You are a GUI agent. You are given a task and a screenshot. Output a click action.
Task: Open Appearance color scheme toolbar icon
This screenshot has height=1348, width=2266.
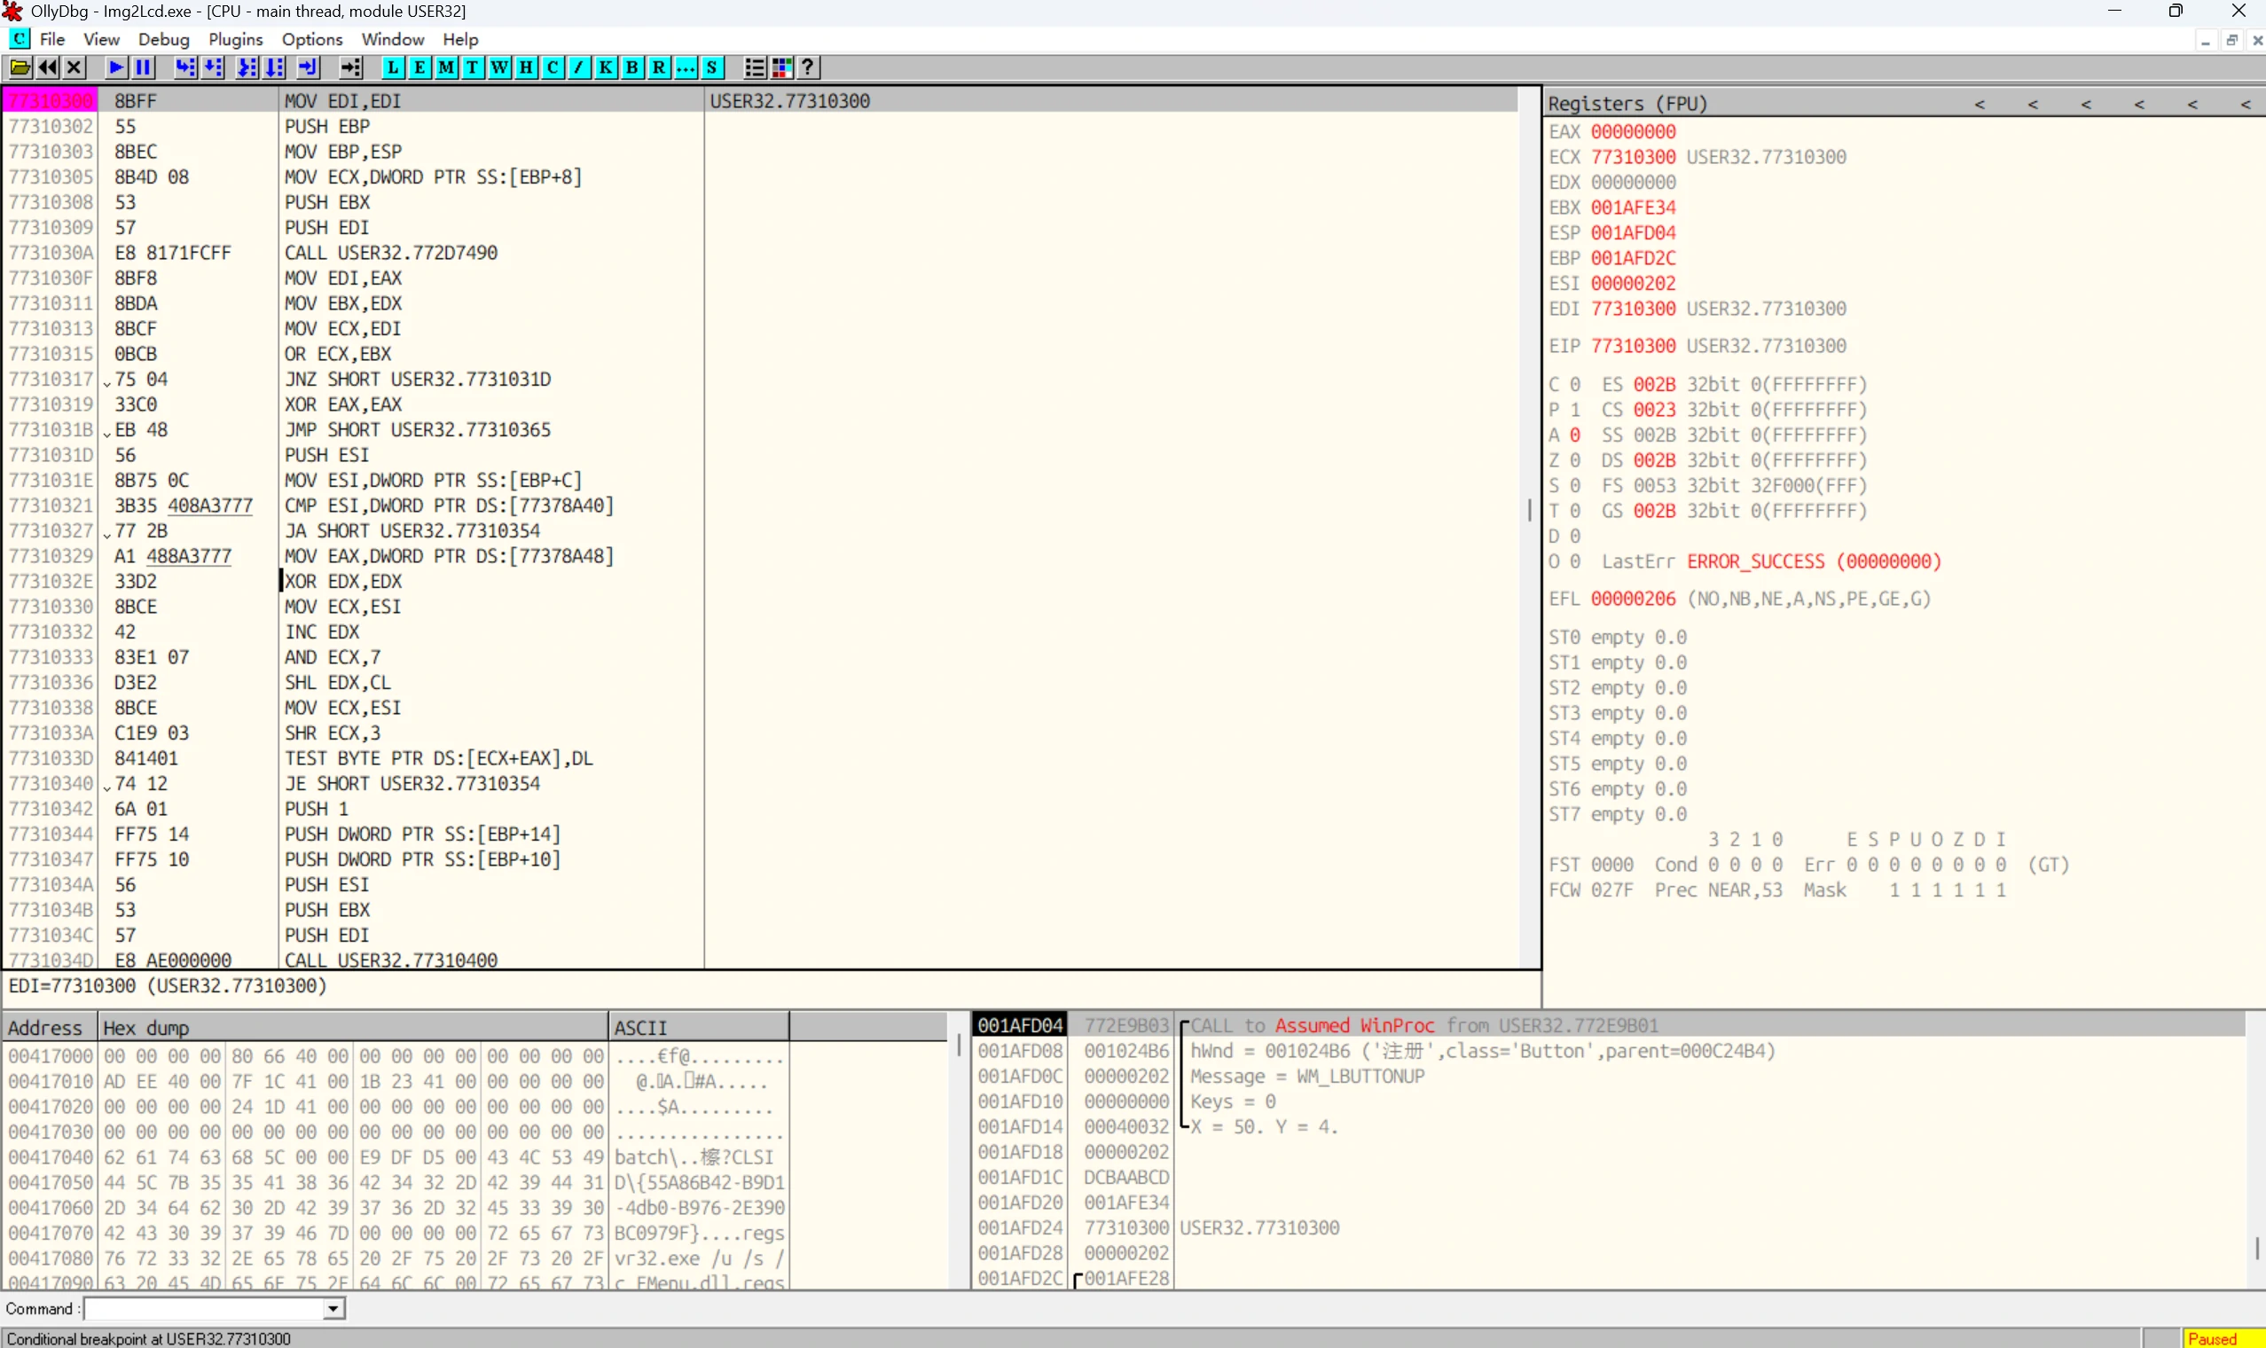coord(781,67)
